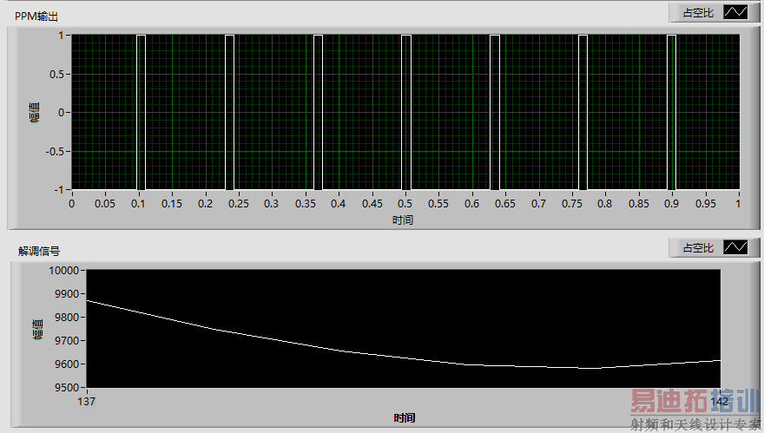Click the 幅值 y-axis label of the demodulated plot
The width and height of the screenshot is (764, 433).
(x=37, y=329)
